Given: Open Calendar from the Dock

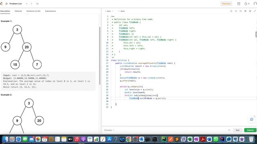Looking at the screenshot, I should [45, 139].
